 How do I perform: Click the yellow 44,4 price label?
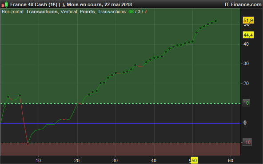(x=248, y=35)
